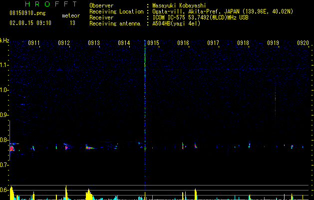Screen dimensions: 314x200
Task: Click the 0.7 kHz frequency label
Action: (4, 165)
